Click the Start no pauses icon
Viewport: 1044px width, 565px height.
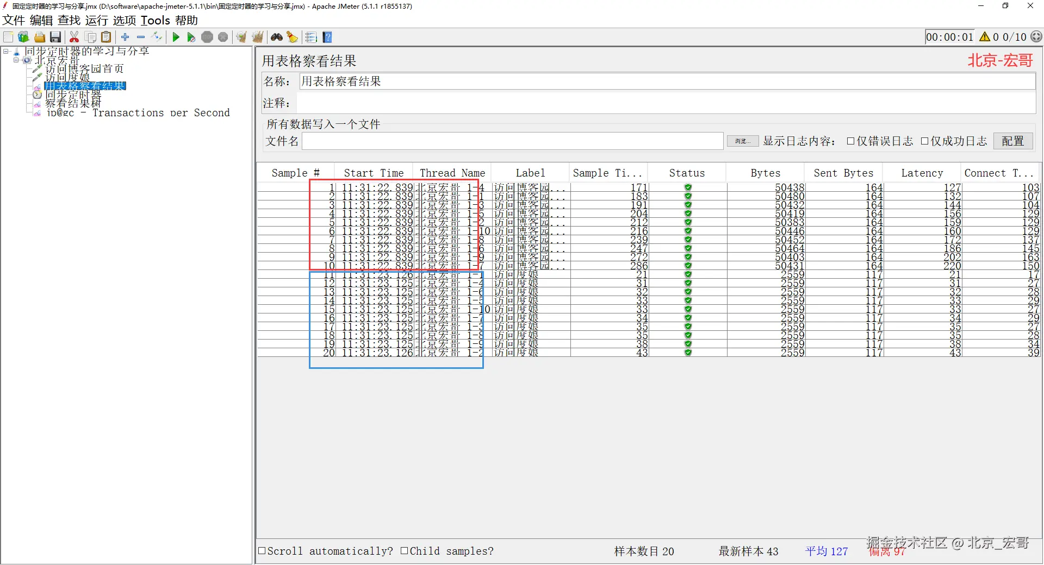(x=191, y=37)
